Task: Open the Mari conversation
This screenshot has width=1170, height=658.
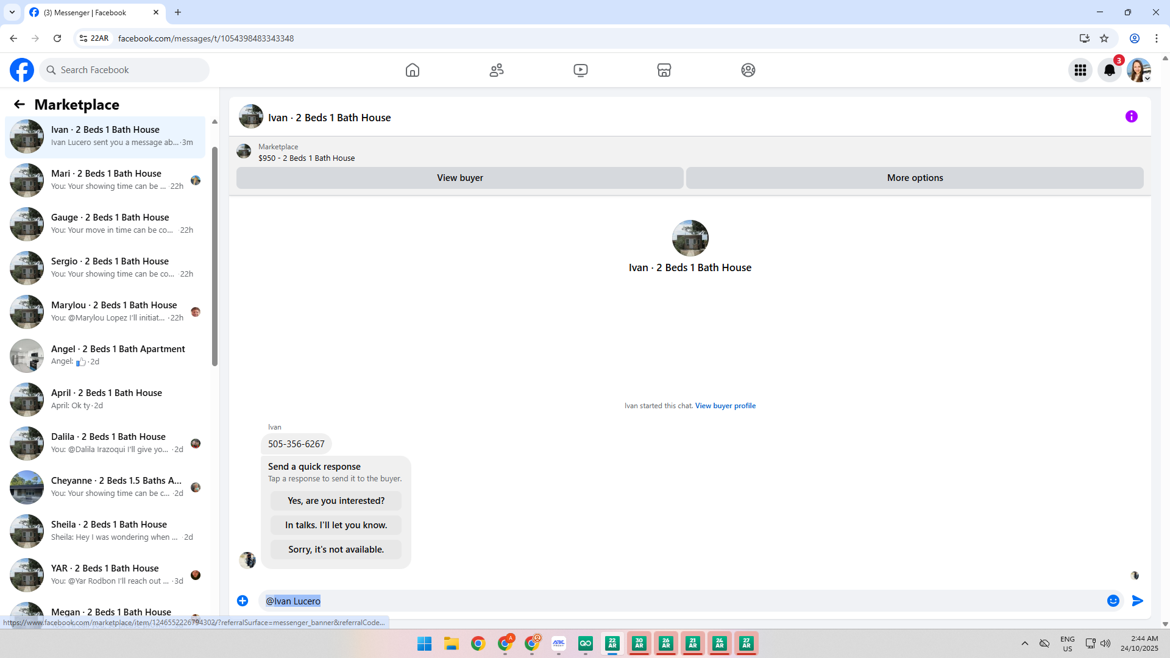Action: click(x=105, y=180)
